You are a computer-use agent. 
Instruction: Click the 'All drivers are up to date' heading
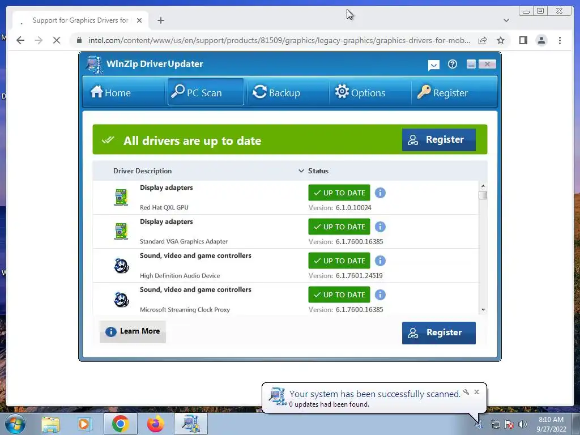click(193, 141)
